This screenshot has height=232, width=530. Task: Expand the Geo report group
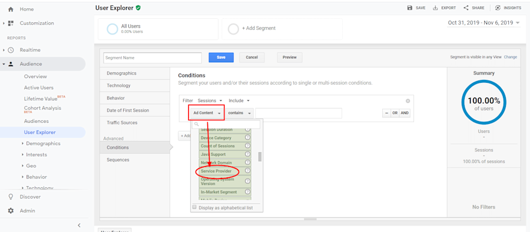[x=22, y=166]
